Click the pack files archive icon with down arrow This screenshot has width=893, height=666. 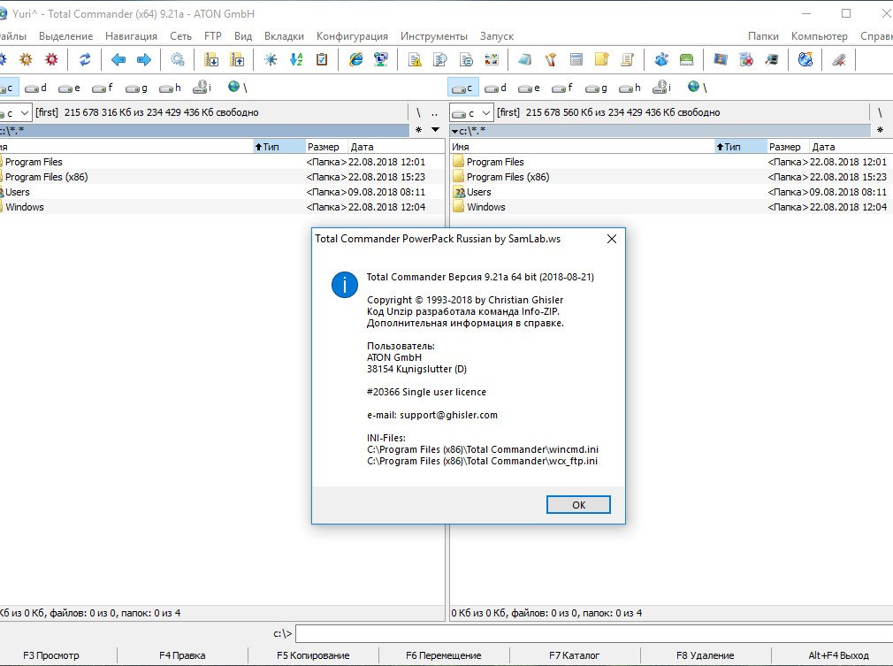point(211,59)
